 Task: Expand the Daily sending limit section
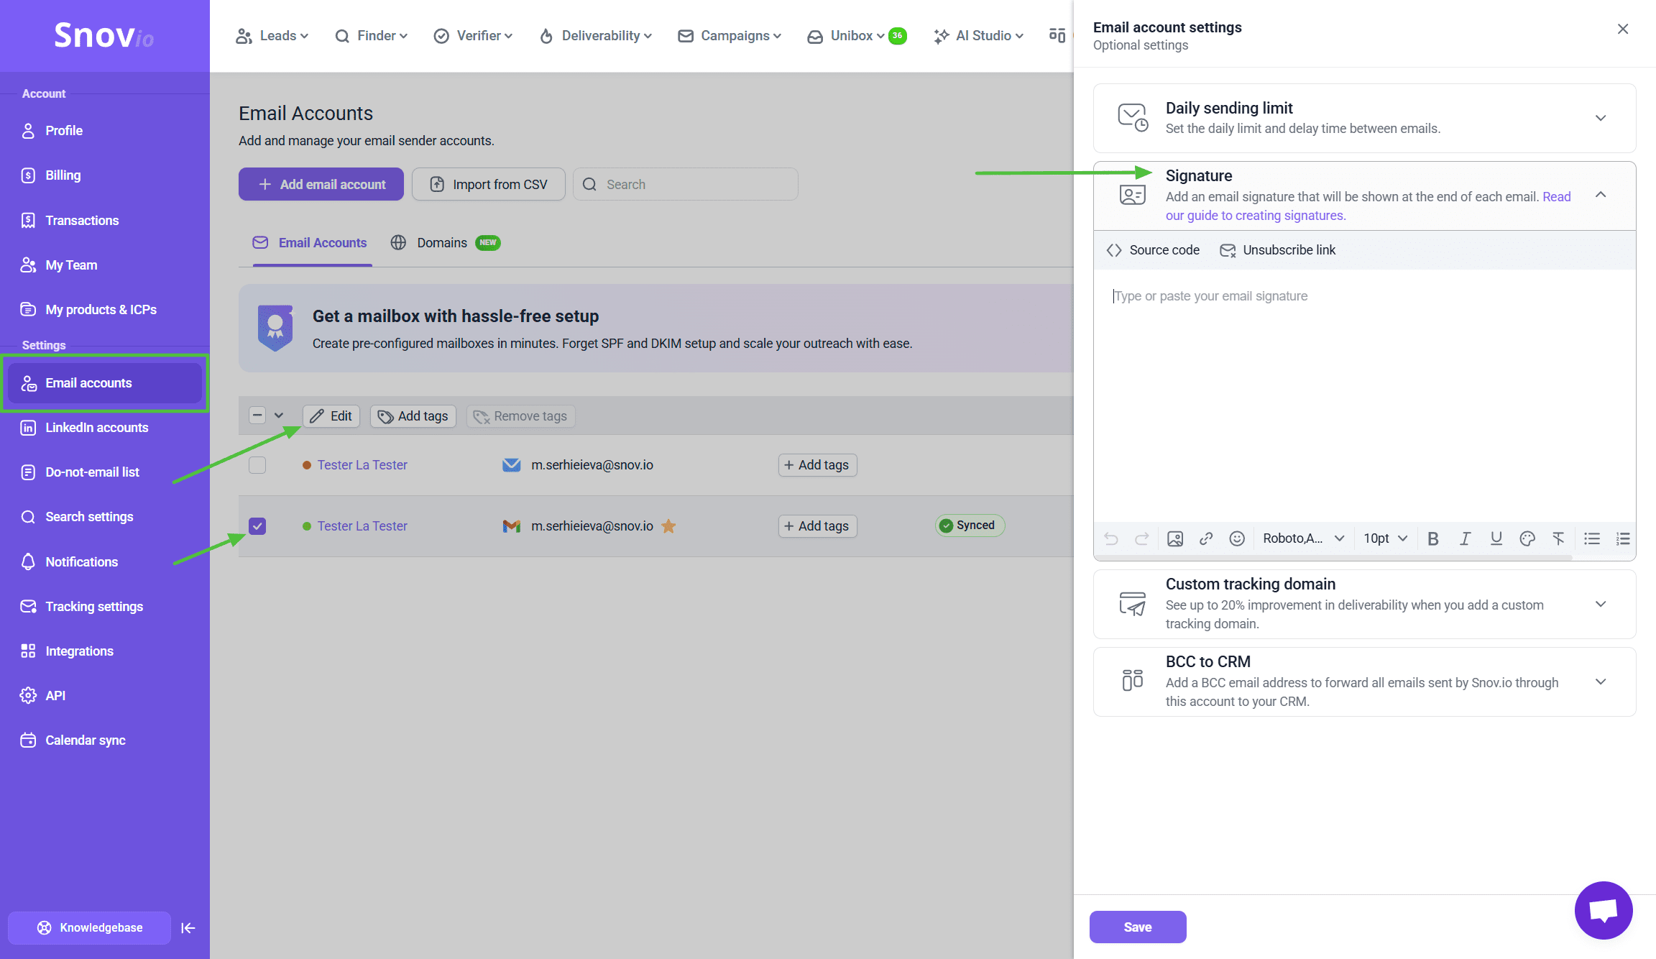(1600, 118)
